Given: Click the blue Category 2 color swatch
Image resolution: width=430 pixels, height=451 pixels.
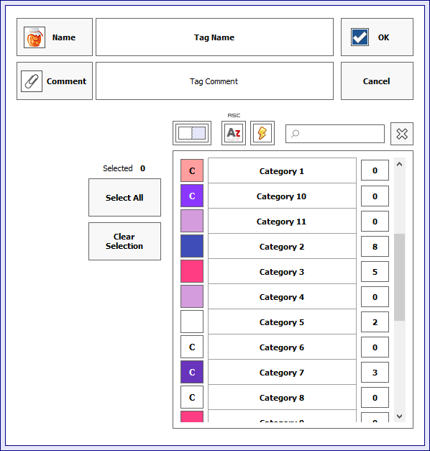Looking at the screenshot, I should 192,246.
